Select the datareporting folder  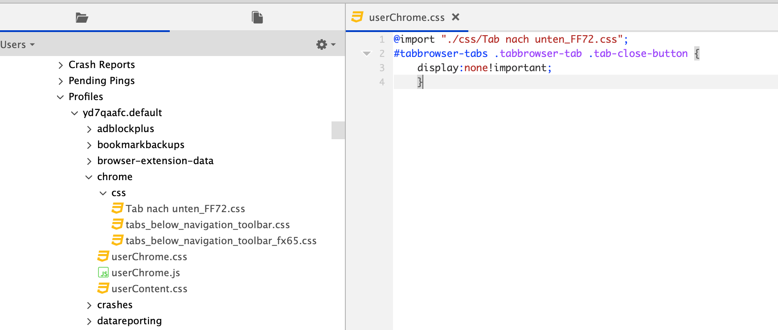tap(129, 321)
